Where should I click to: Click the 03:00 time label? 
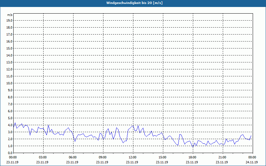[43, 157]
